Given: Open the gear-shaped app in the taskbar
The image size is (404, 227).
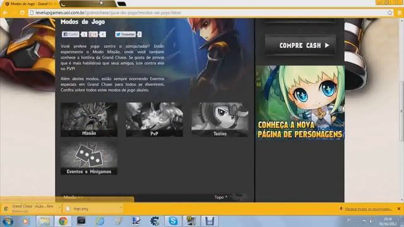Looking at the screenshot, I should (154, 221).
